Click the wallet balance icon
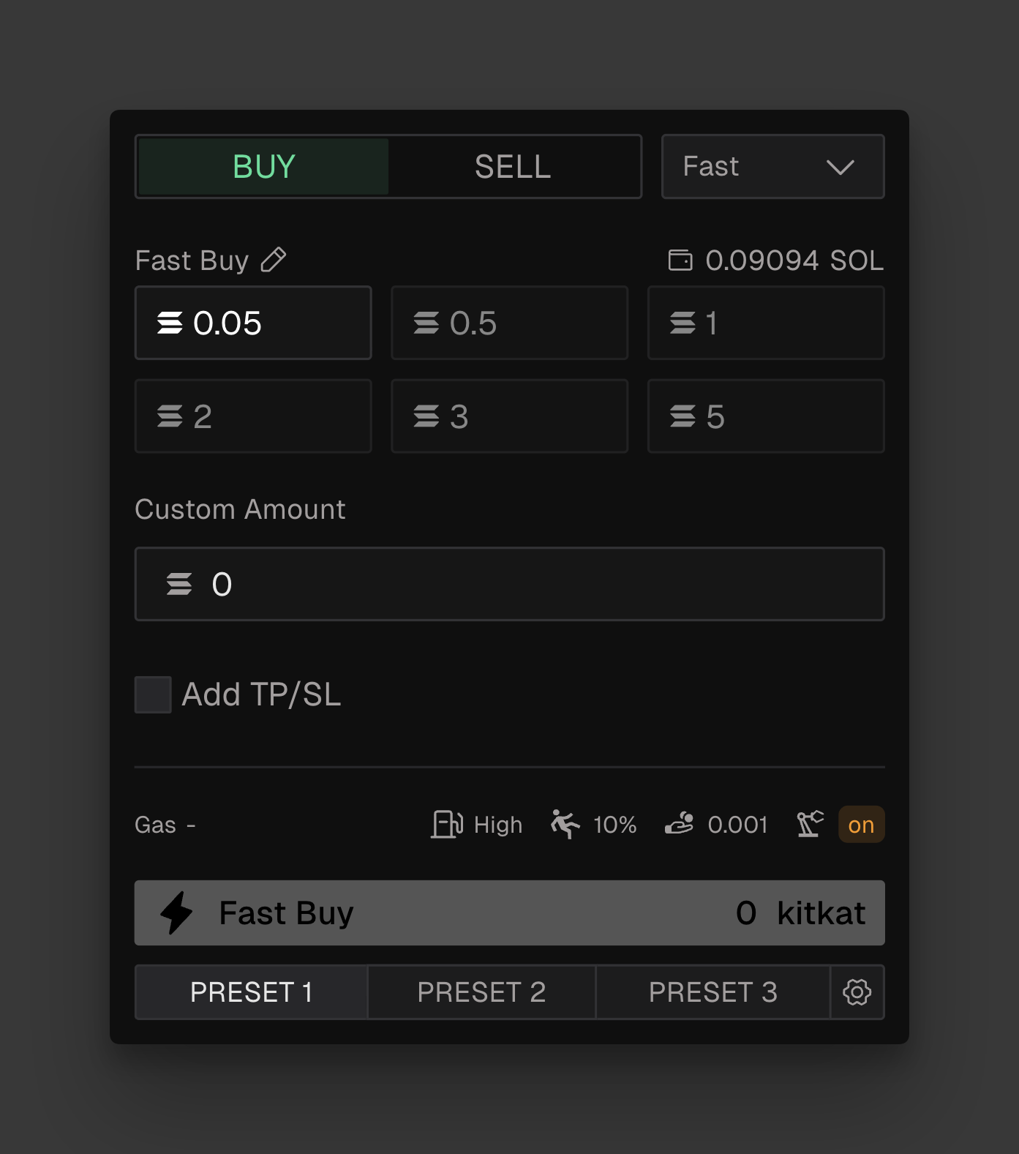 click(x=680, y=261)
